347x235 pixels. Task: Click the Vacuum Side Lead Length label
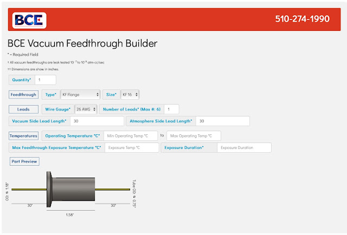coord(40,121)
